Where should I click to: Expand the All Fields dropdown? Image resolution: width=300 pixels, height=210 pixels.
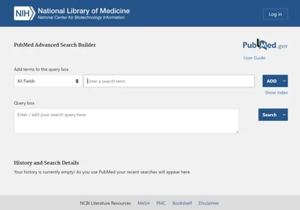48,81
